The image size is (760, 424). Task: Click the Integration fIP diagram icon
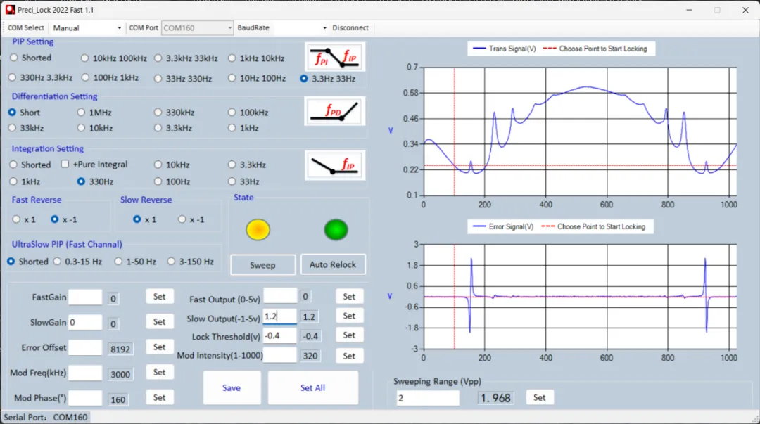coord(335,165)
